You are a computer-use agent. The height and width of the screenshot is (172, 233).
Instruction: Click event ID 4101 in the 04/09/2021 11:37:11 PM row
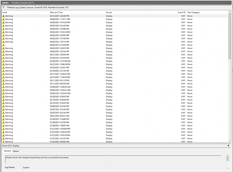point(183,19)
